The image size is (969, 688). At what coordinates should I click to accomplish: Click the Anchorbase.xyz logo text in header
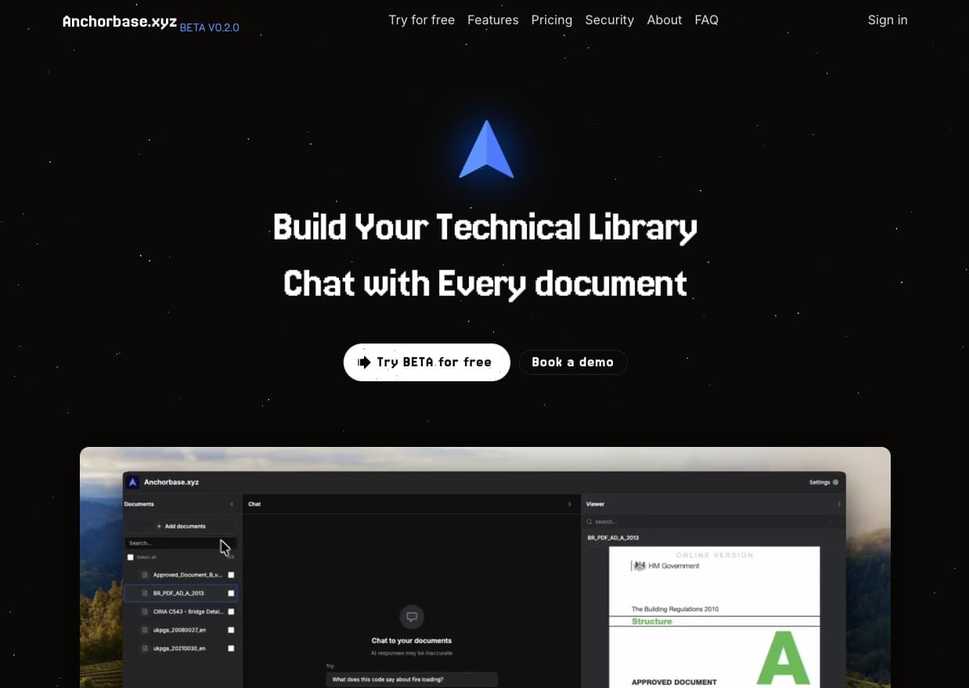tap(120, 21)
